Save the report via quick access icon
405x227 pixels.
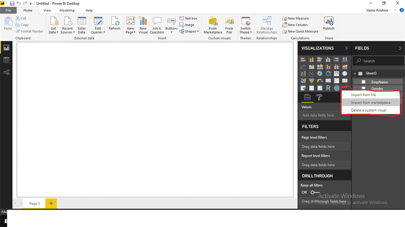click(x=12, y=3)
